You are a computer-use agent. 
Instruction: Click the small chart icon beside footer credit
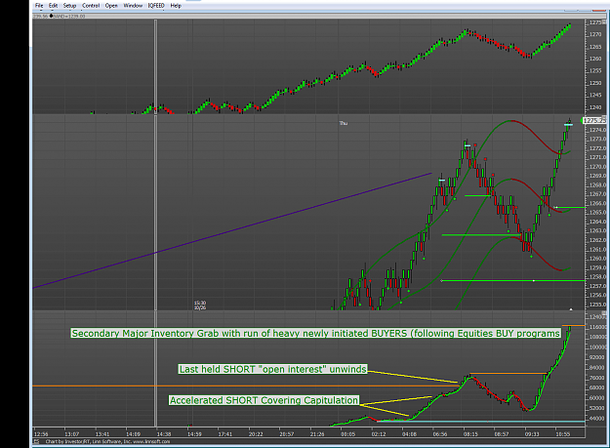pos(36,441)
